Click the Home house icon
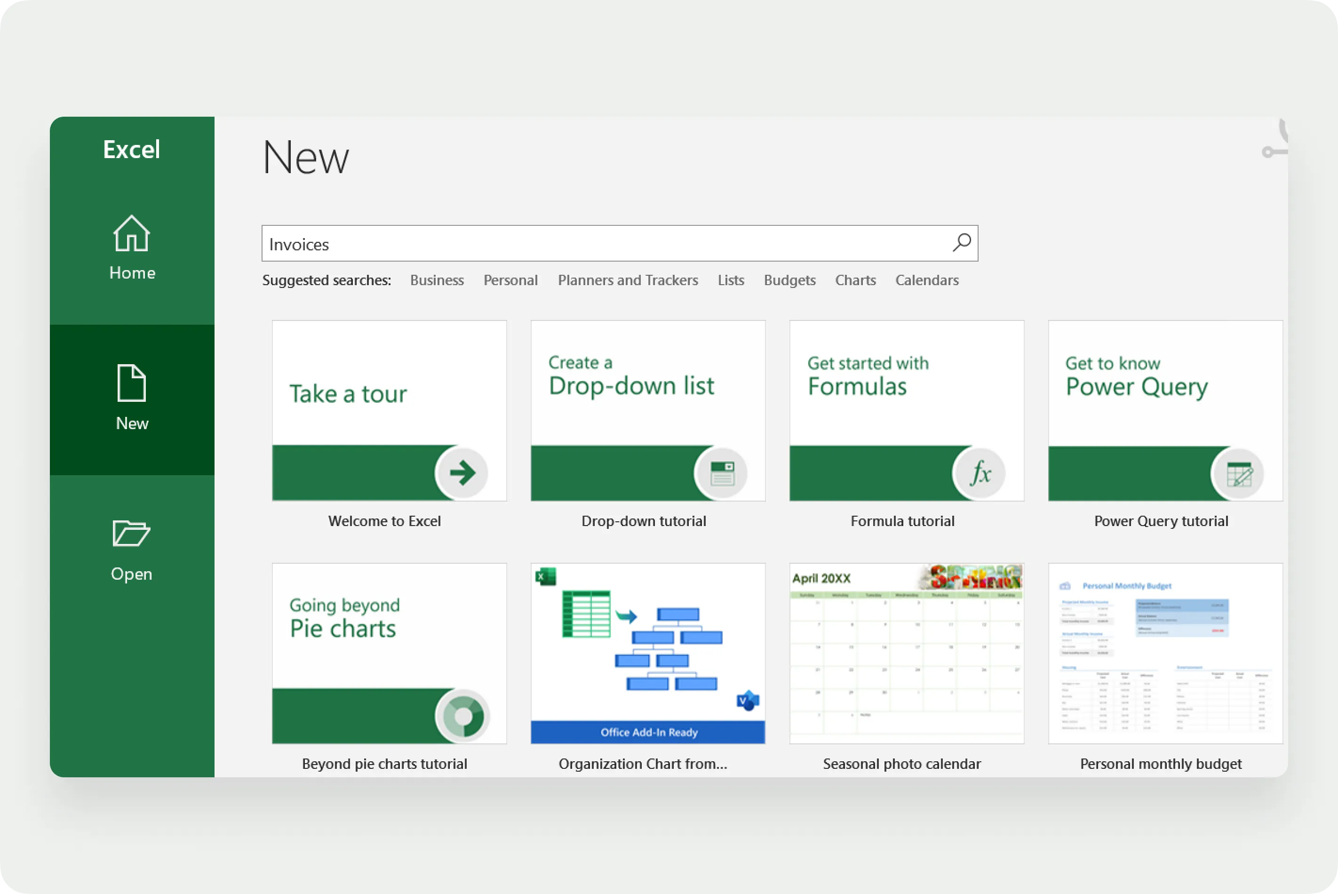The width and height of the screenshot is (1338, 894). [132, 233]
